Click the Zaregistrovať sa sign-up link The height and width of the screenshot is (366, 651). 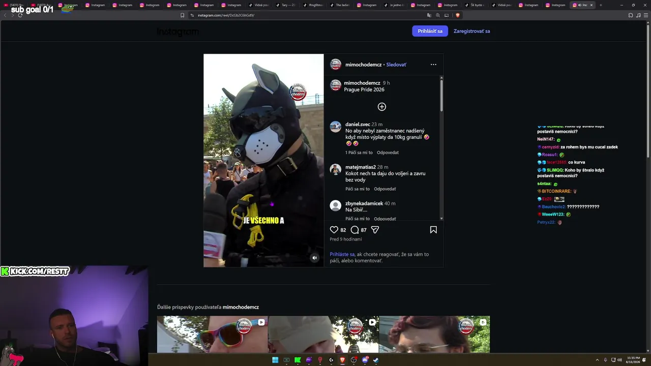pyautogui.click(x=472, y=31)
